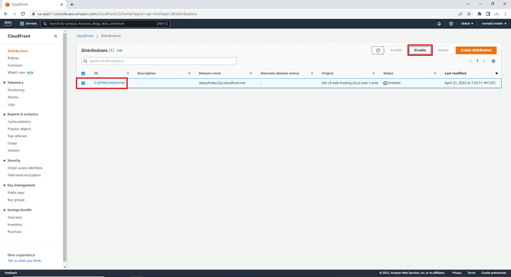The image size is (511, 277).
Task: Click the Disable button
Action: [420, 50]
